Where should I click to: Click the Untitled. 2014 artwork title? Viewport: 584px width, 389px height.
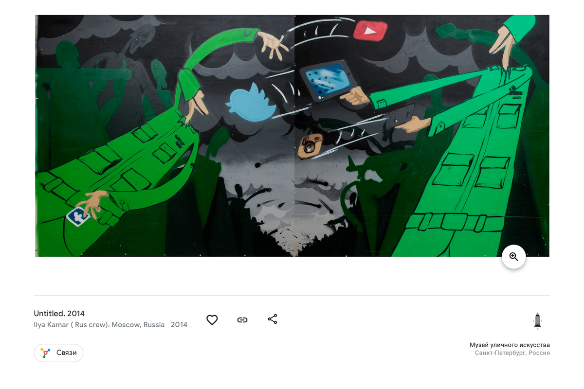click(59, 314)
